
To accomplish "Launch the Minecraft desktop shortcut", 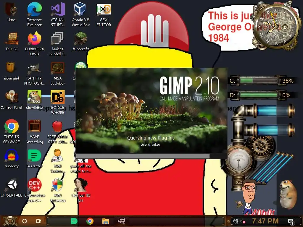I will [x=80, y=41].
